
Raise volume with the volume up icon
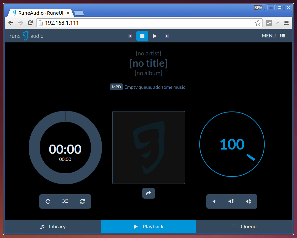(248, 201)
